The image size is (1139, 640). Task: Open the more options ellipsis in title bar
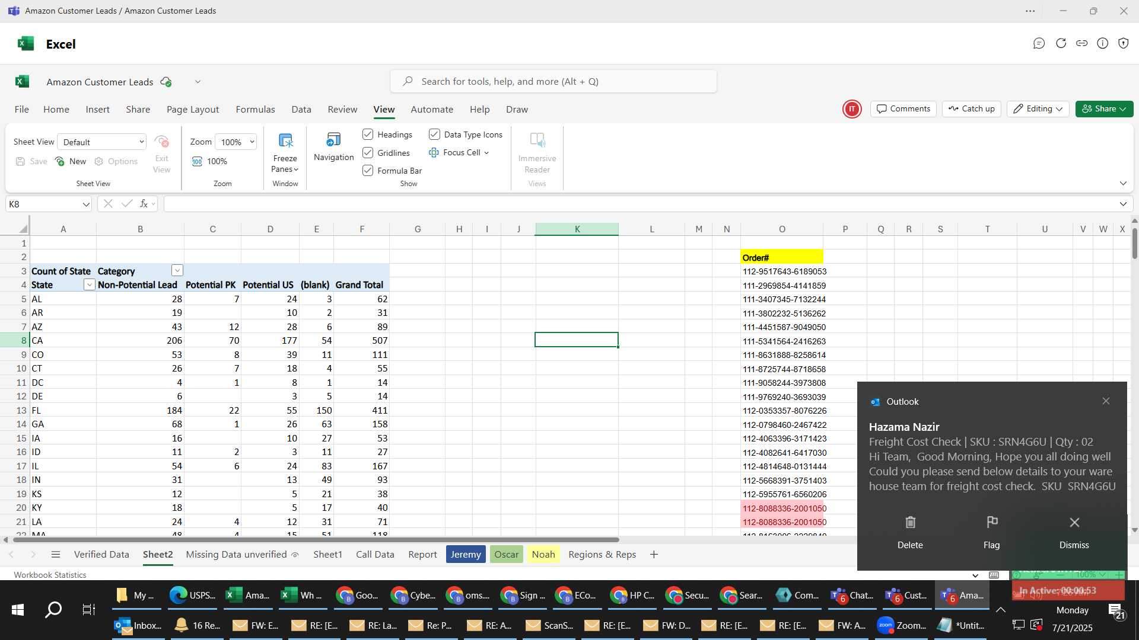[1030, 11]
